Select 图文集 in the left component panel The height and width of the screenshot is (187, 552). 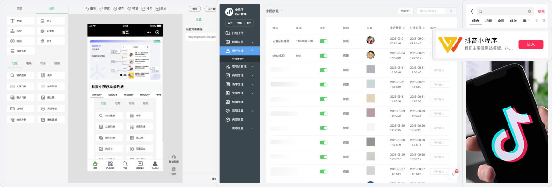pos(51,97)
